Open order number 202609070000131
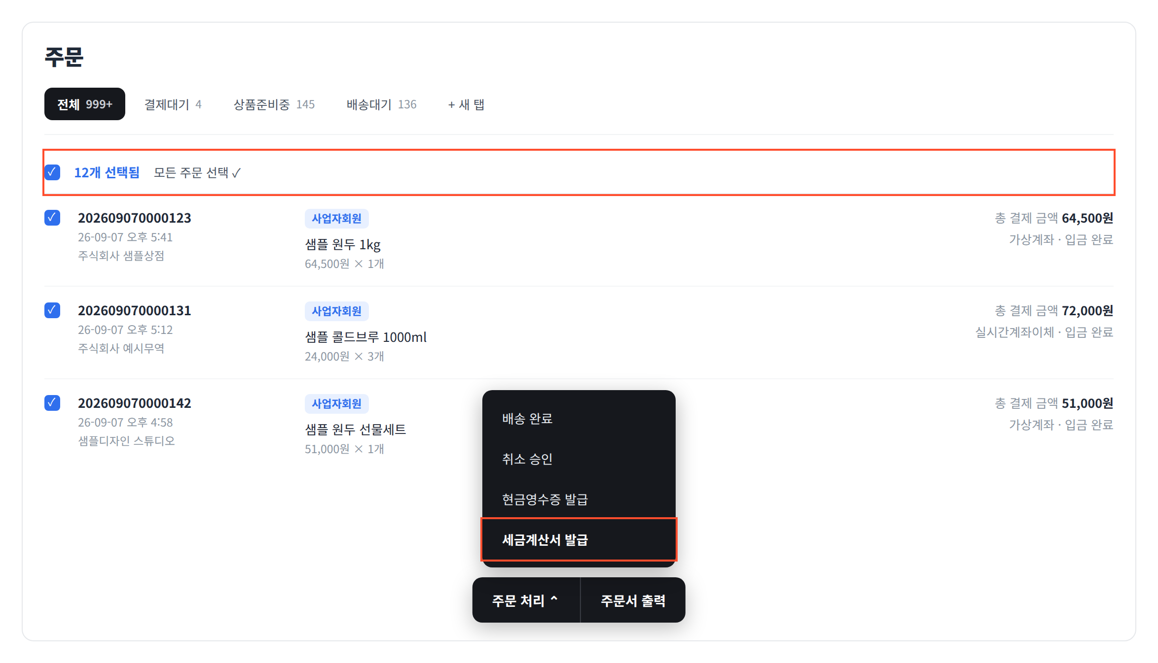The image size is (1158, 663). [135, 310]
